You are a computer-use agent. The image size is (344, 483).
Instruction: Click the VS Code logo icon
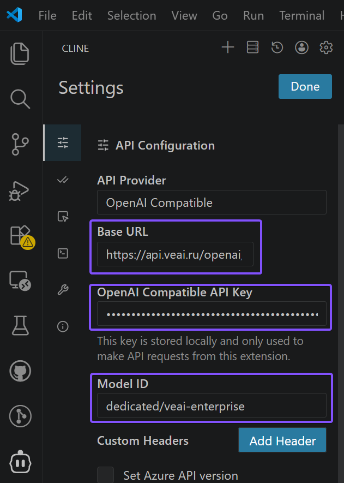pyautogui.click(x=14, y=15)
